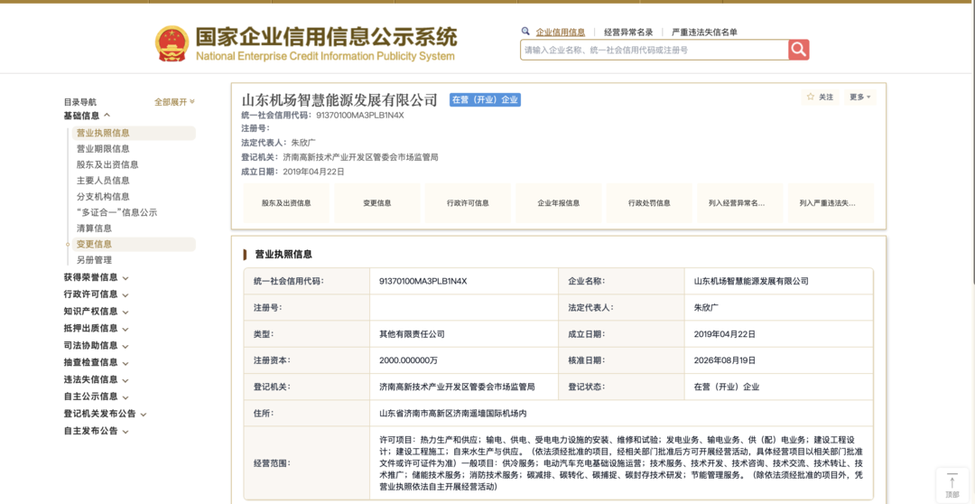Select the 经营异常名录 search tab
This screenshot has height=504, width=975.
pos(628,33)
